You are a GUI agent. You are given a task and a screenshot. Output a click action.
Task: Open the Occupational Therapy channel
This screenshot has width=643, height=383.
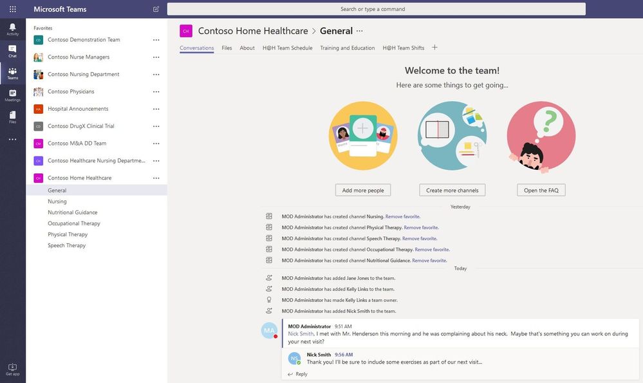pos(74,223)
